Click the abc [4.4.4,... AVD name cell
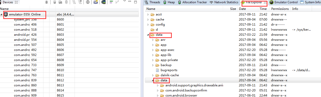Viewport: 321px width, 97px height. pyautogui.click(x=65, y=14)
